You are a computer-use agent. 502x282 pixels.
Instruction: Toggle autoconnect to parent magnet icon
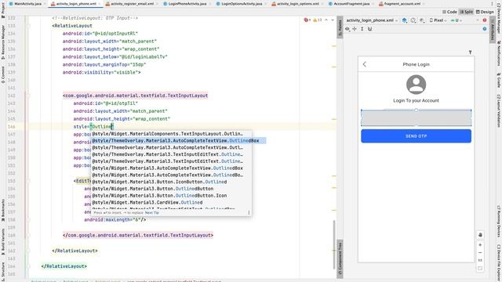(x=369, y=29)
